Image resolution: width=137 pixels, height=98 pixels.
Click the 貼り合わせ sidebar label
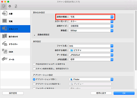point(13,37)
